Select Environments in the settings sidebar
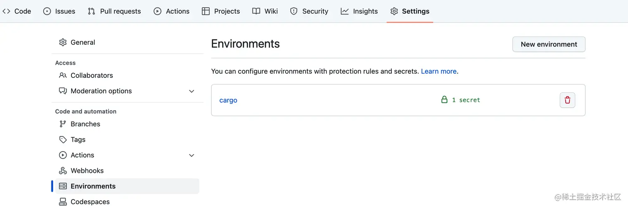This screenshot has width=628, height=208. [93, 186]
